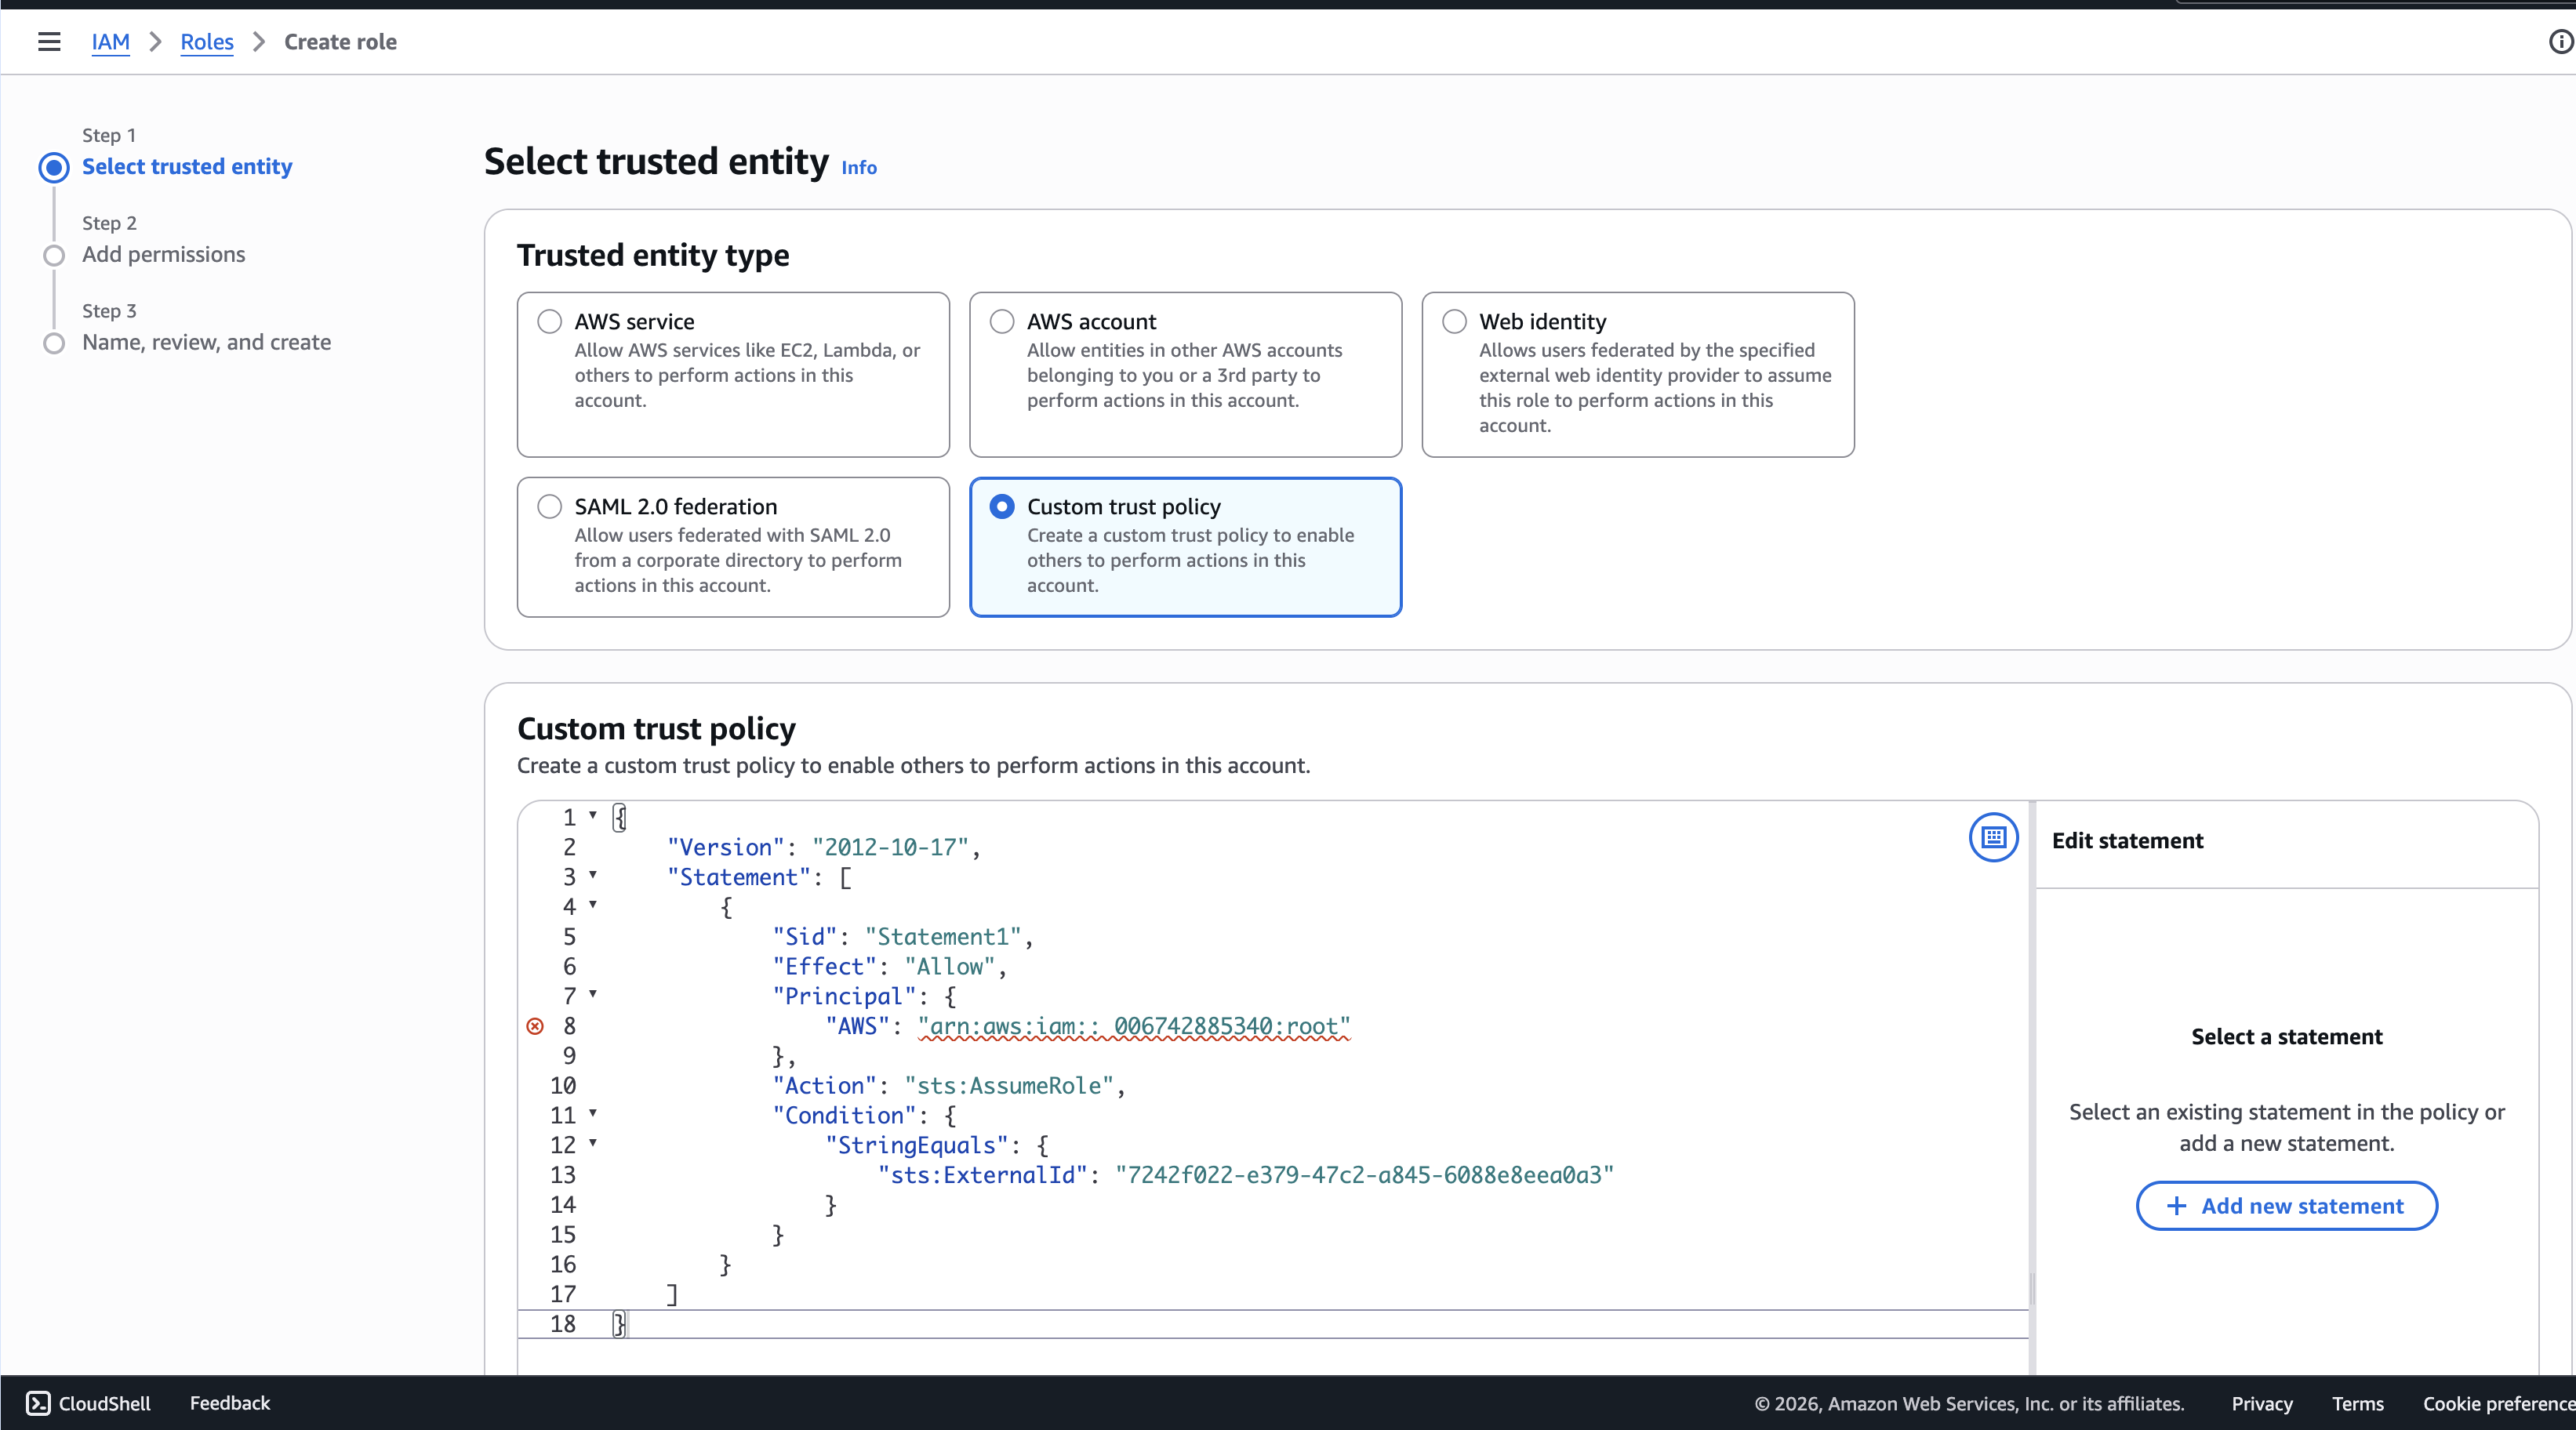Click the sts:ExternalId value on line 13

[1364, 1175]
